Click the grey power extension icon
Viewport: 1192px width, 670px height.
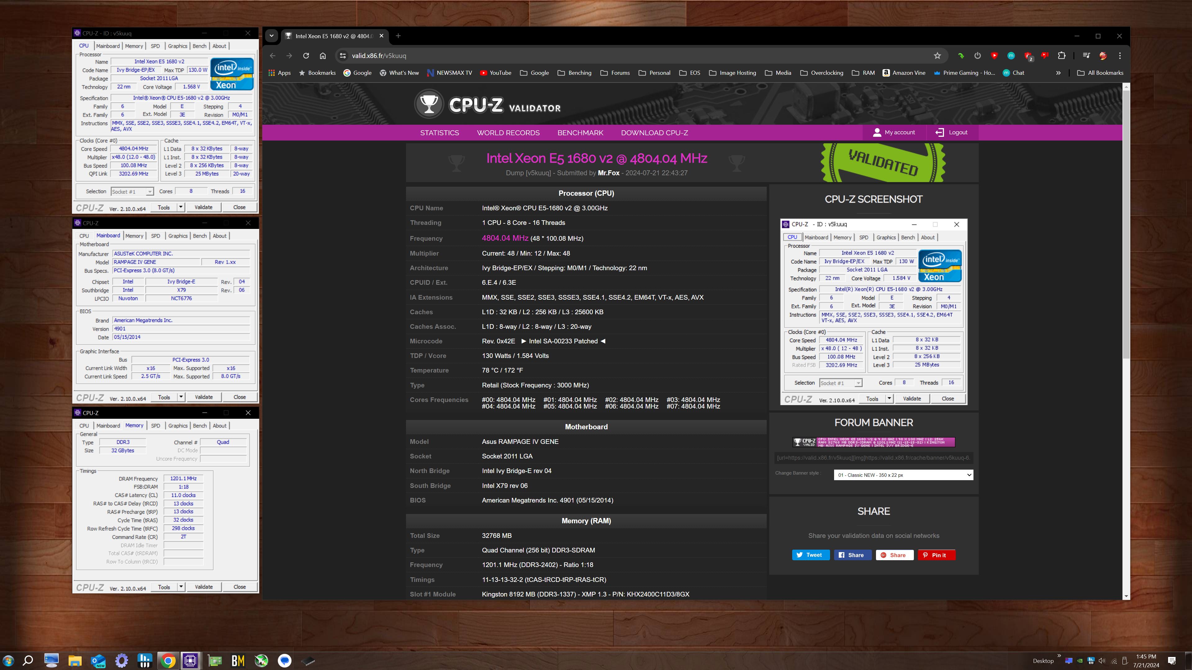pos(977,56)
